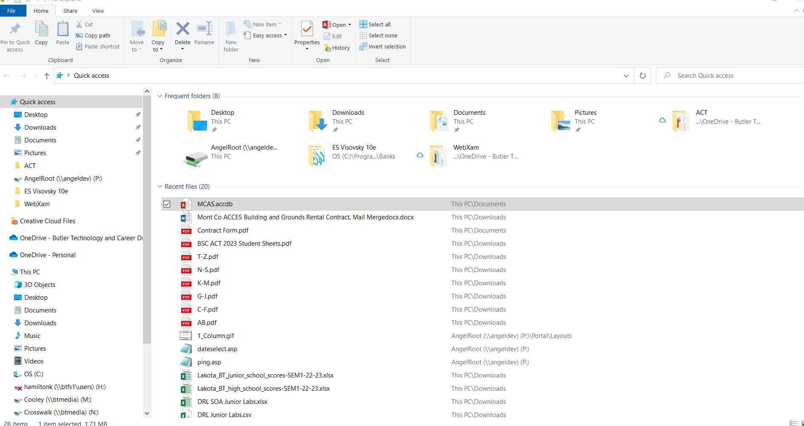Viewport: 804px width, 426px height.
Task: Click the Properties checkmark icon
Action: (307, 29)
